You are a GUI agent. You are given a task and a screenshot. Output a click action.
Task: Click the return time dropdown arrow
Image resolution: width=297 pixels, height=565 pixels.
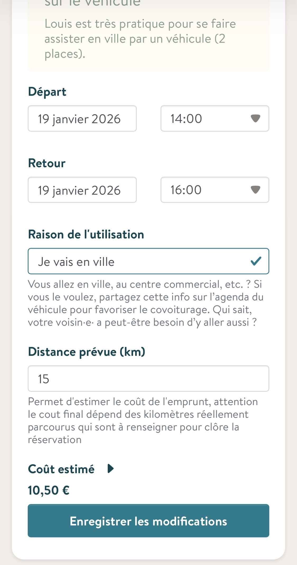255,190
